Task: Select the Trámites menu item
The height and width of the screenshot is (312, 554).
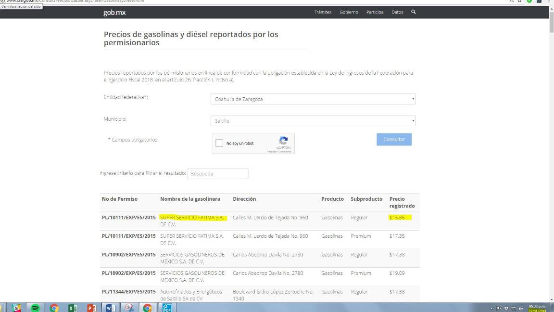Action: [x=322, y=12]
